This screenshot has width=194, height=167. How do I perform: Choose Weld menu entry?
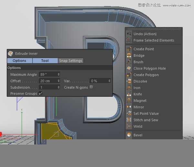click(138, 126)
